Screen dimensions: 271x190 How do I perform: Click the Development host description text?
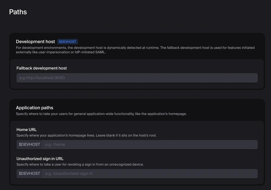click(x=135, y=50)
